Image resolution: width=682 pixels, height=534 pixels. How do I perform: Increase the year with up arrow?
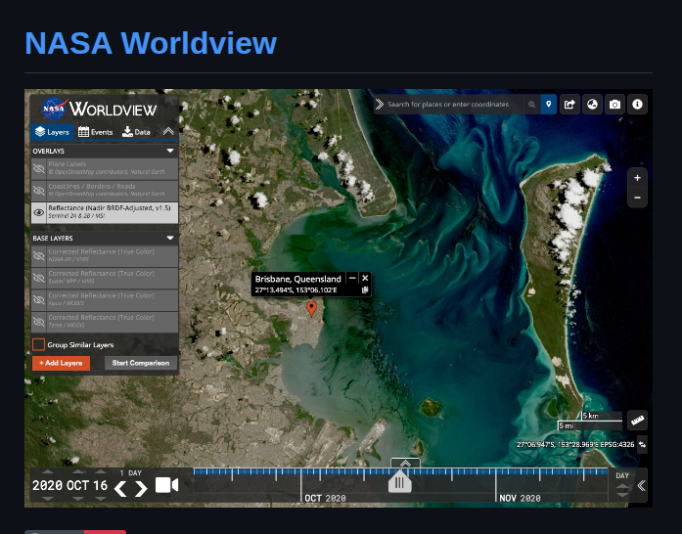click(47, 471)
